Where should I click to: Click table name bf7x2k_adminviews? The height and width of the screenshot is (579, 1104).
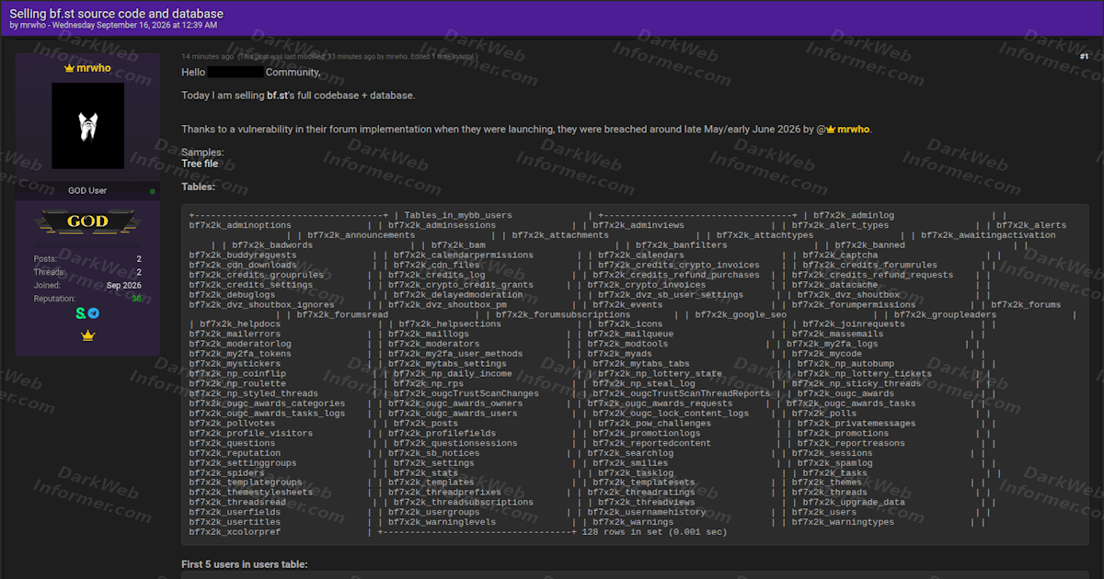(x=638, y=225)
